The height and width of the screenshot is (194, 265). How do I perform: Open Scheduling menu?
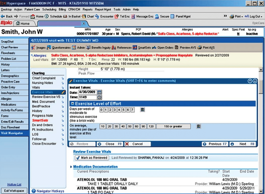pyautogui.click(x=49, y=9)
